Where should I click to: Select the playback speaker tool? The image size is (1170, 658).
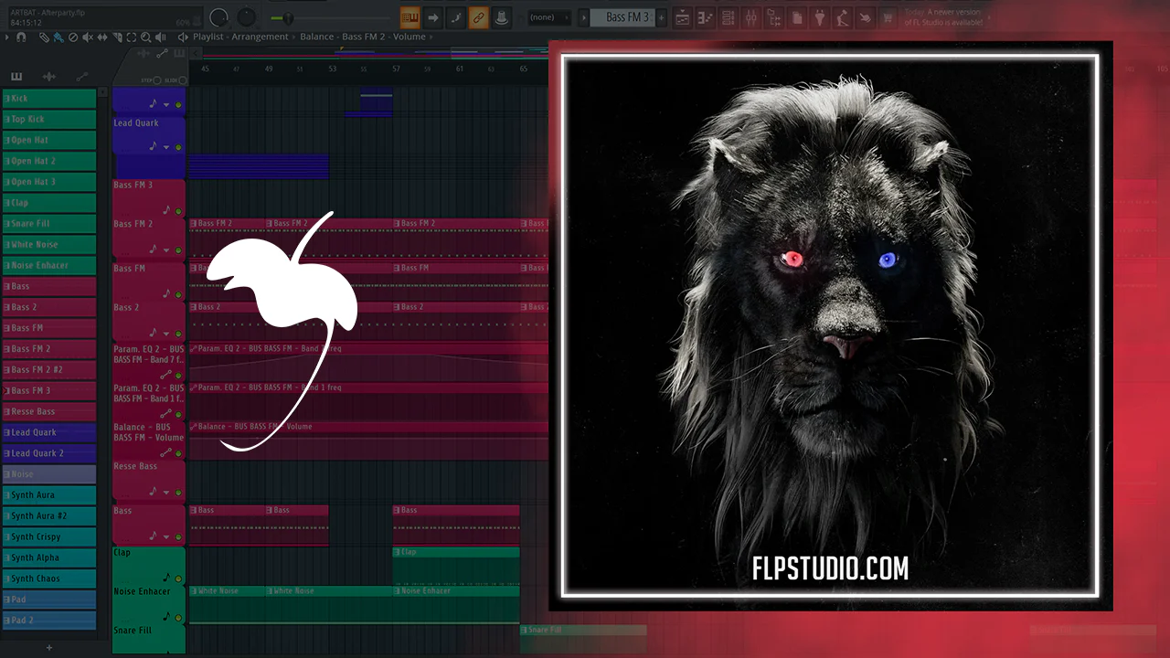click(x=161, y=37)
